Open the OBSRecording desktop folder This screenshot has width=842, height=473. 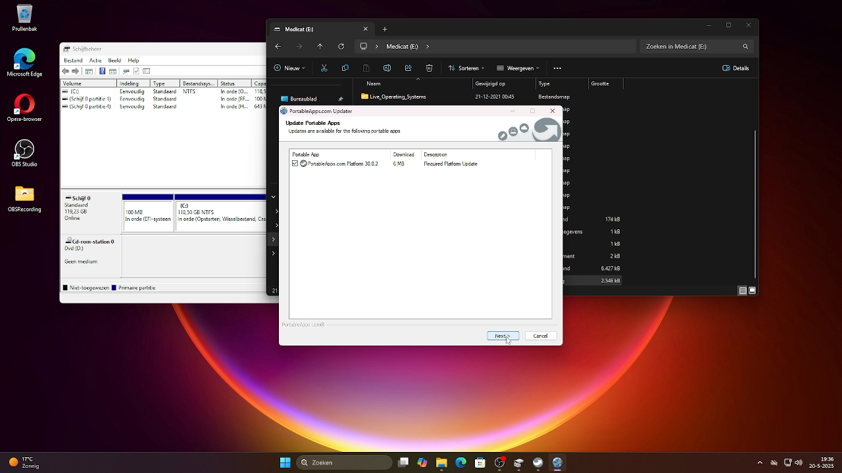tap(24, 198)
